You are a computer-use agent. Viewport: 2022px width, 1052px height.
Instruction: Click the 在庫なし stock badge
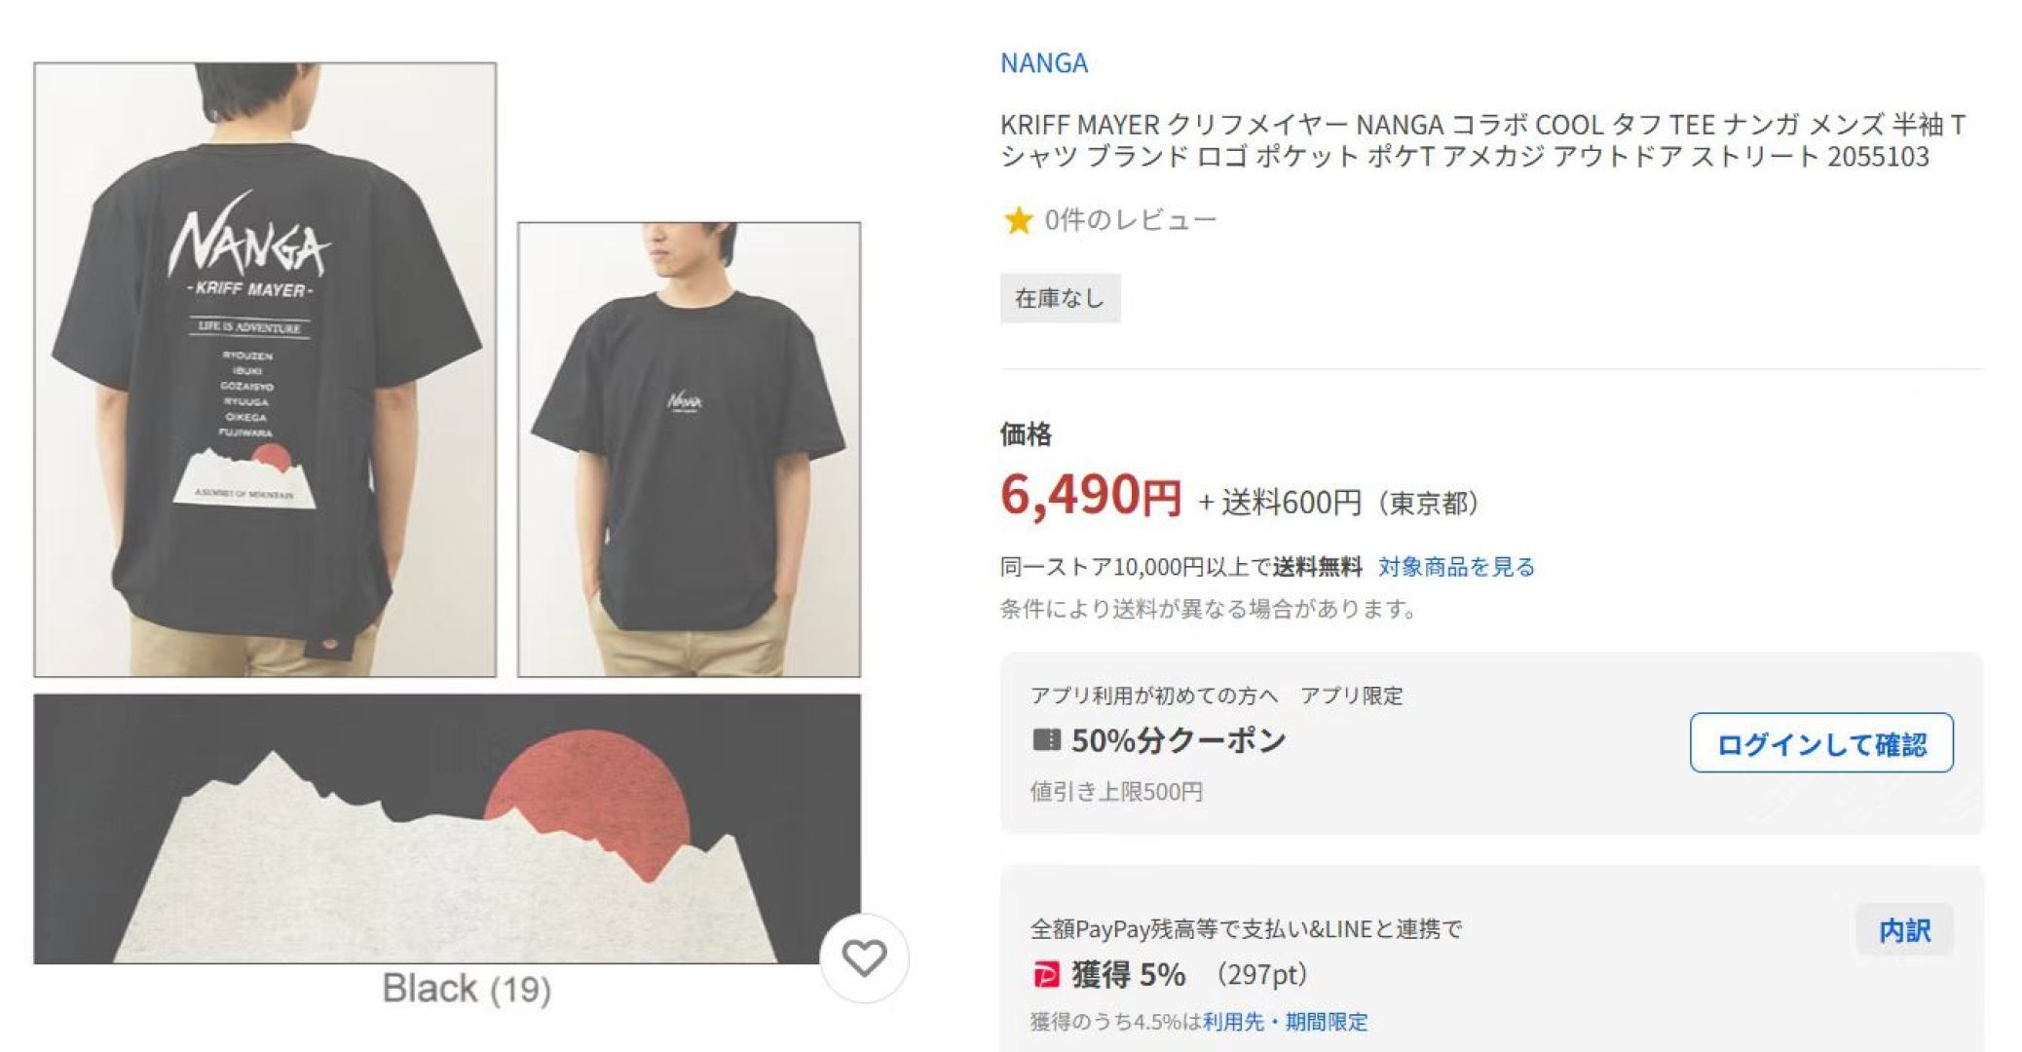point(1060,298)
